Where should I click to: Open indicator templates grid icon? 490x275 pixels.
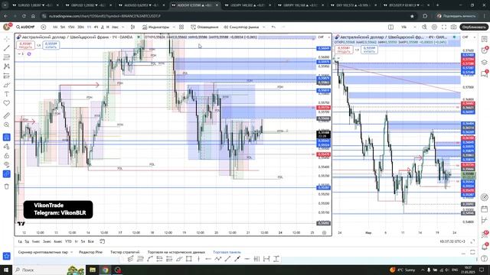pos(181,27)
